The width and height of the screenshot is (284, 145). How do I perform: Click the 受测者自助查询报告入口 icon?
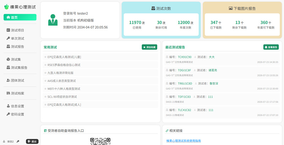pos(45,131)
